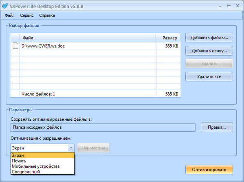Screen dimensions: 244x182
Task: Collapse the resolution dropdown using its arrow
Action: tap(71, 147)
